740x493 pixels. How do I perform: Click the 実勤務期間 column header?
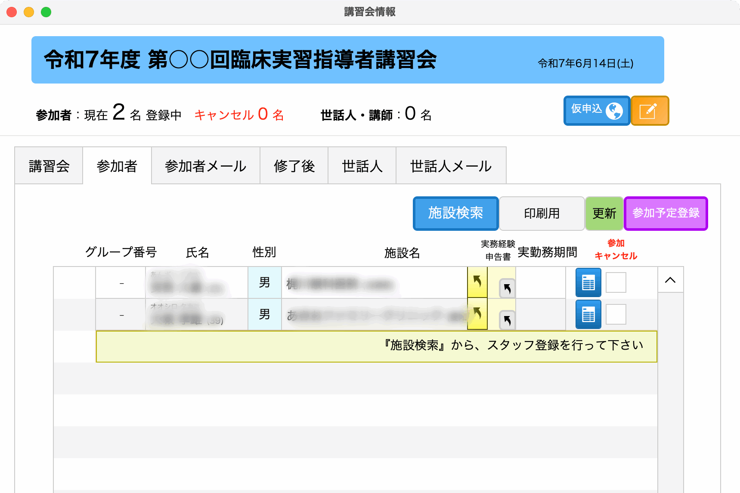point(547,252)
